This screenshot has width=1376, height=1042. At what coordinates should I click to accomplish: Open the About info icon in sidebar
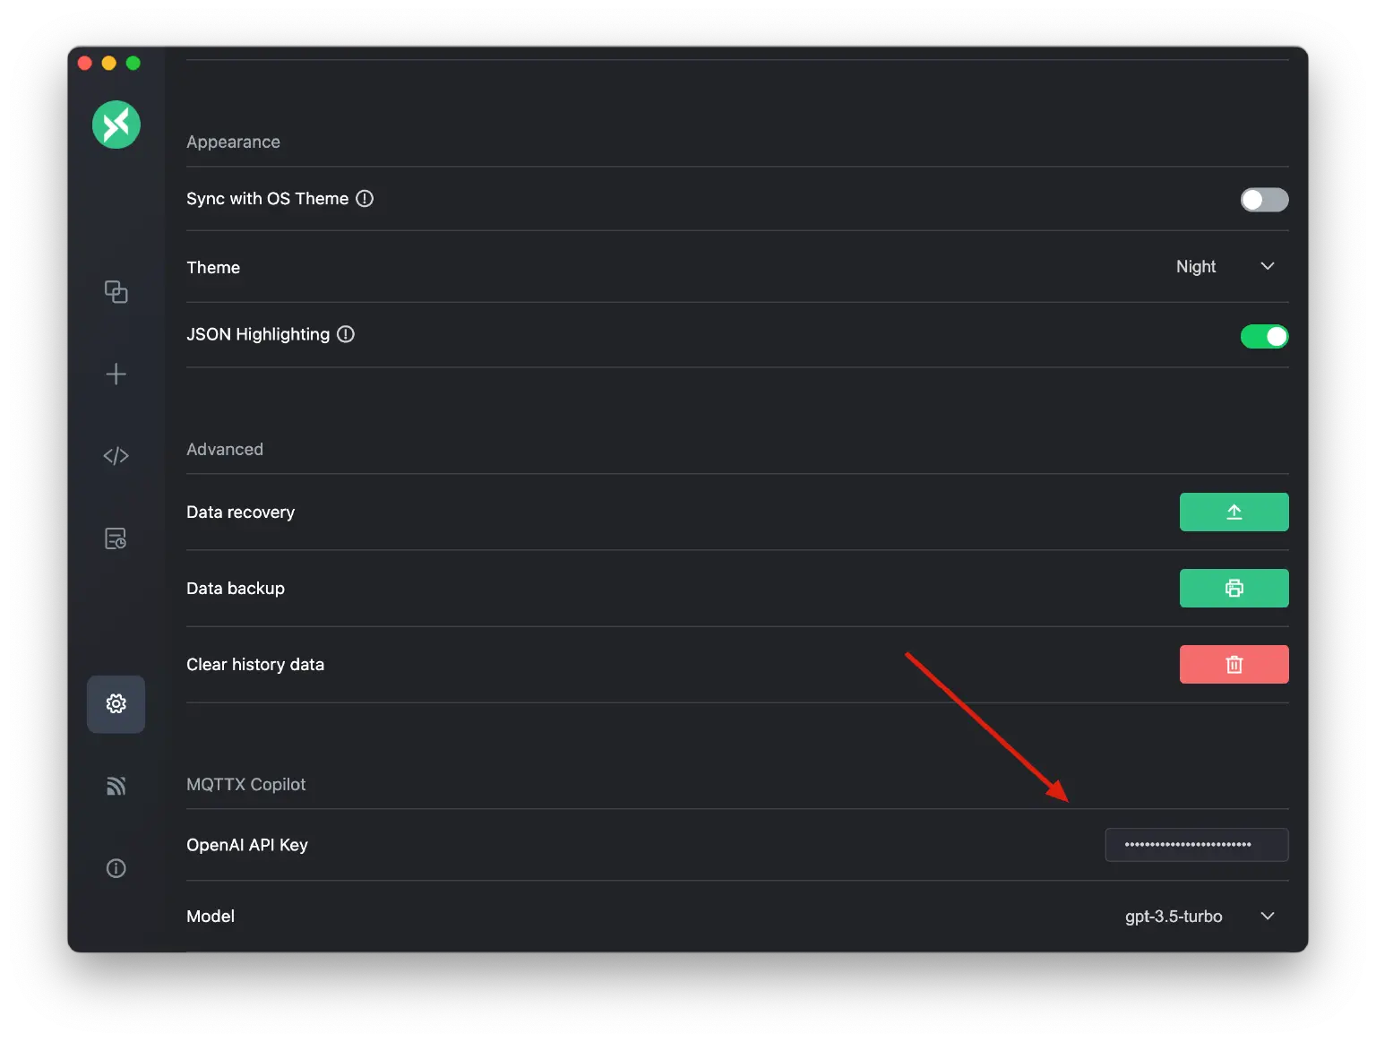click(116, 868)
